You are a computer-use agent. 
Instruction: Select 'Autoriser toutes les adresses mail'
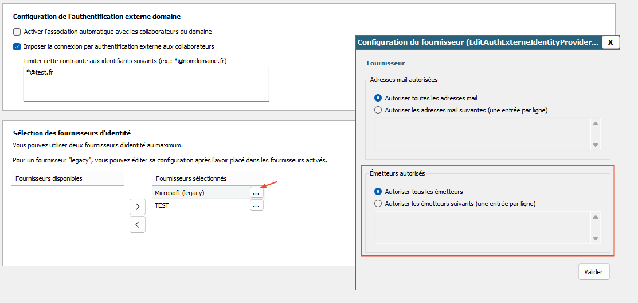[x=378, y=98]
